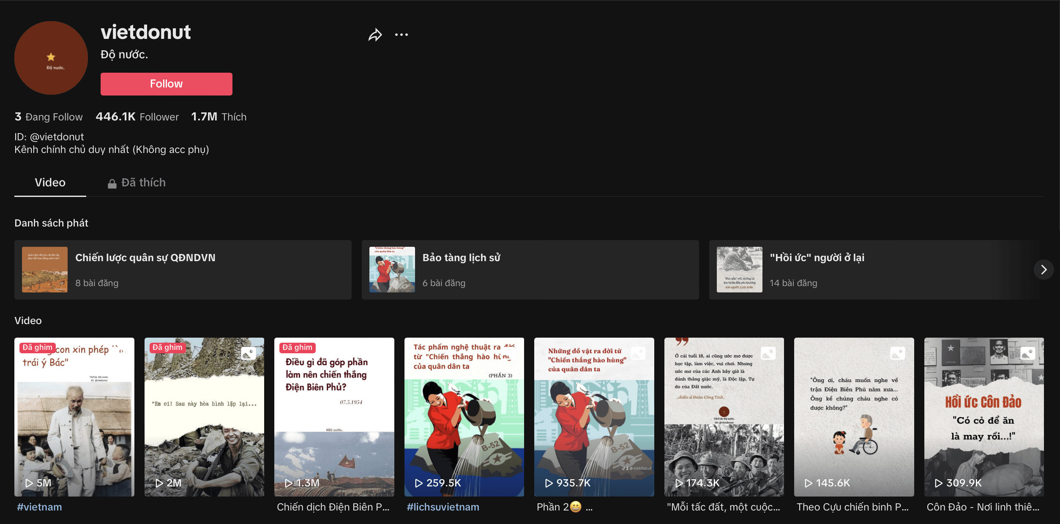Open video with 259.5K views
The height and width of the screenshot is (524, 1060).
tap(464, 417)
